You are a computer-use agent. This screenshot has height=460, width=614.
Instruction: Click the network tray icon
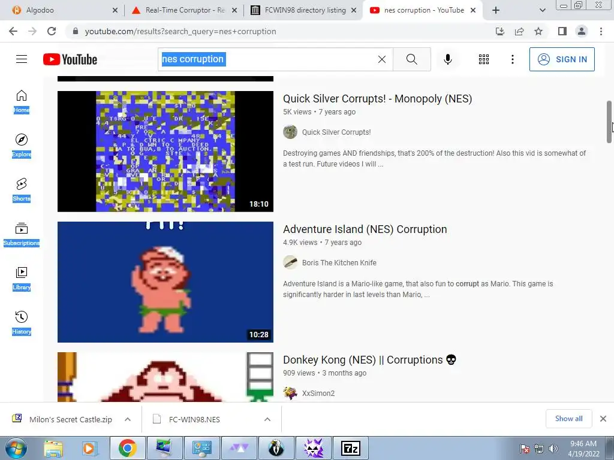pos(539,449)
